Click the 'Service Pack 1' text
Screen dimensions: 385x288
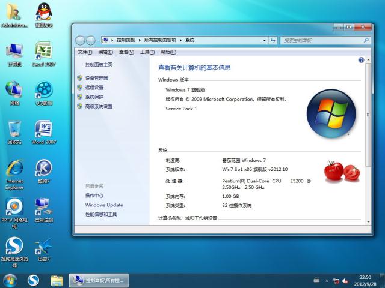(x=181, y=109)
